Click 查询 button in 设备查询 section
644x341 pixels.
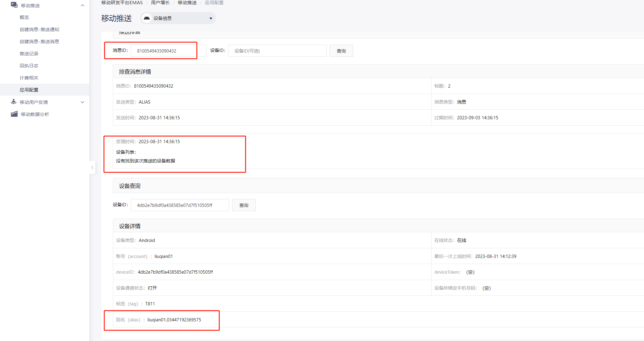pyautogui.click(x=244, y=205)
